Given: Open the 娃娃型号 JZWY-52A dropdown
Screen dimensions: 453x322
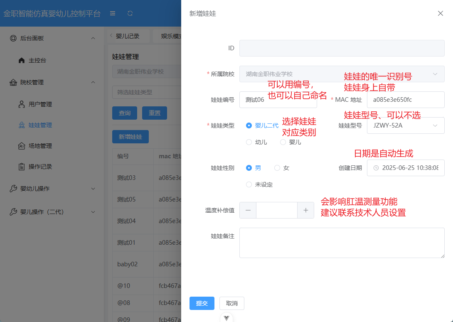Looking at the screenshot, I should (x=406, y=125).
